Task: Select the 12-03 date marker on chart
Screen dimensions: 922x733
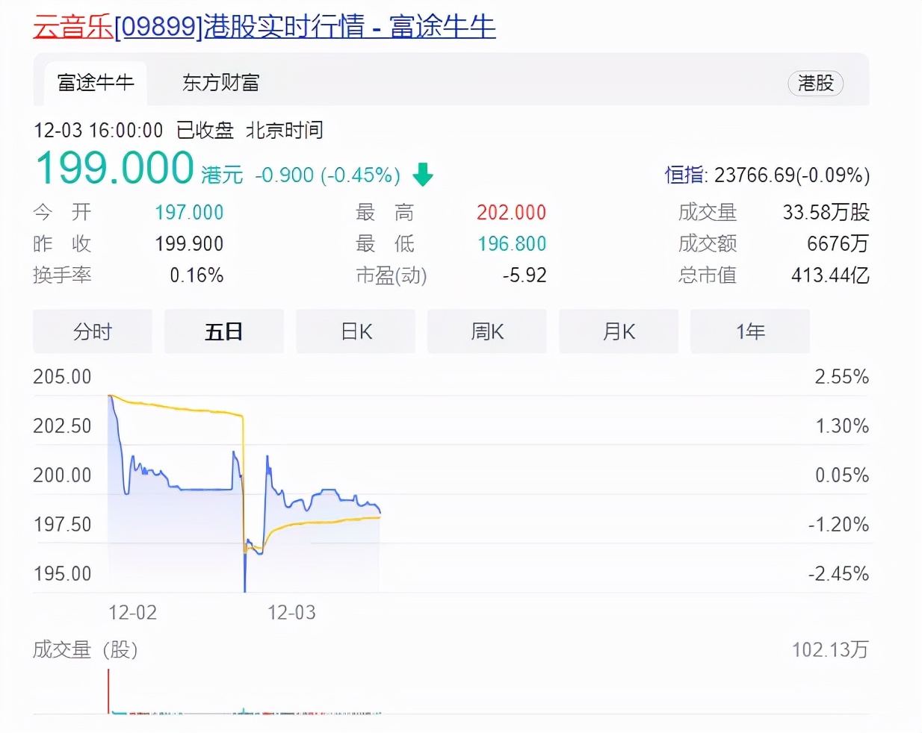Action: (291, 612)
